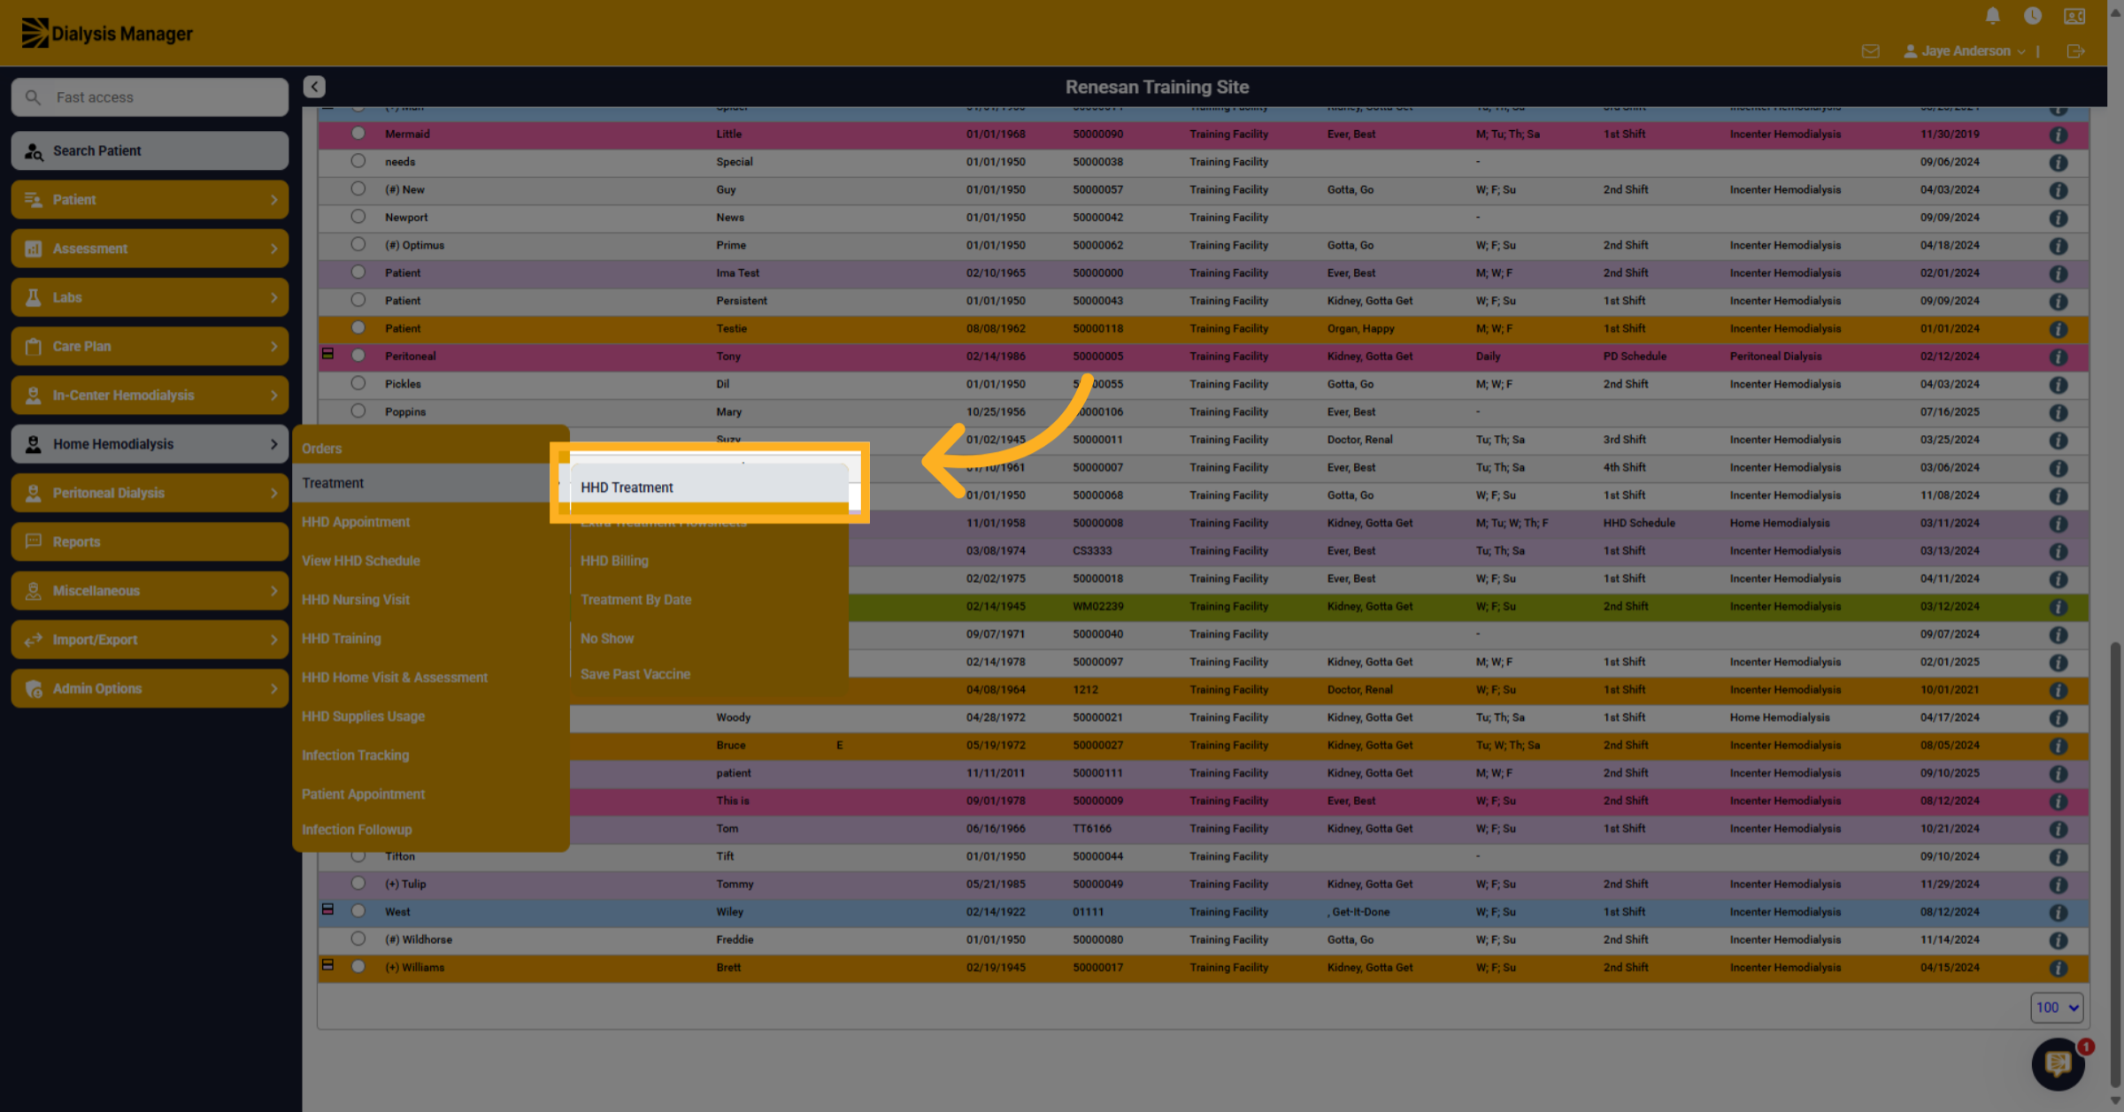Select radio button for Pickles patient
The width and height of the screenshot is (2124, 1112).
tap(358, 383)
